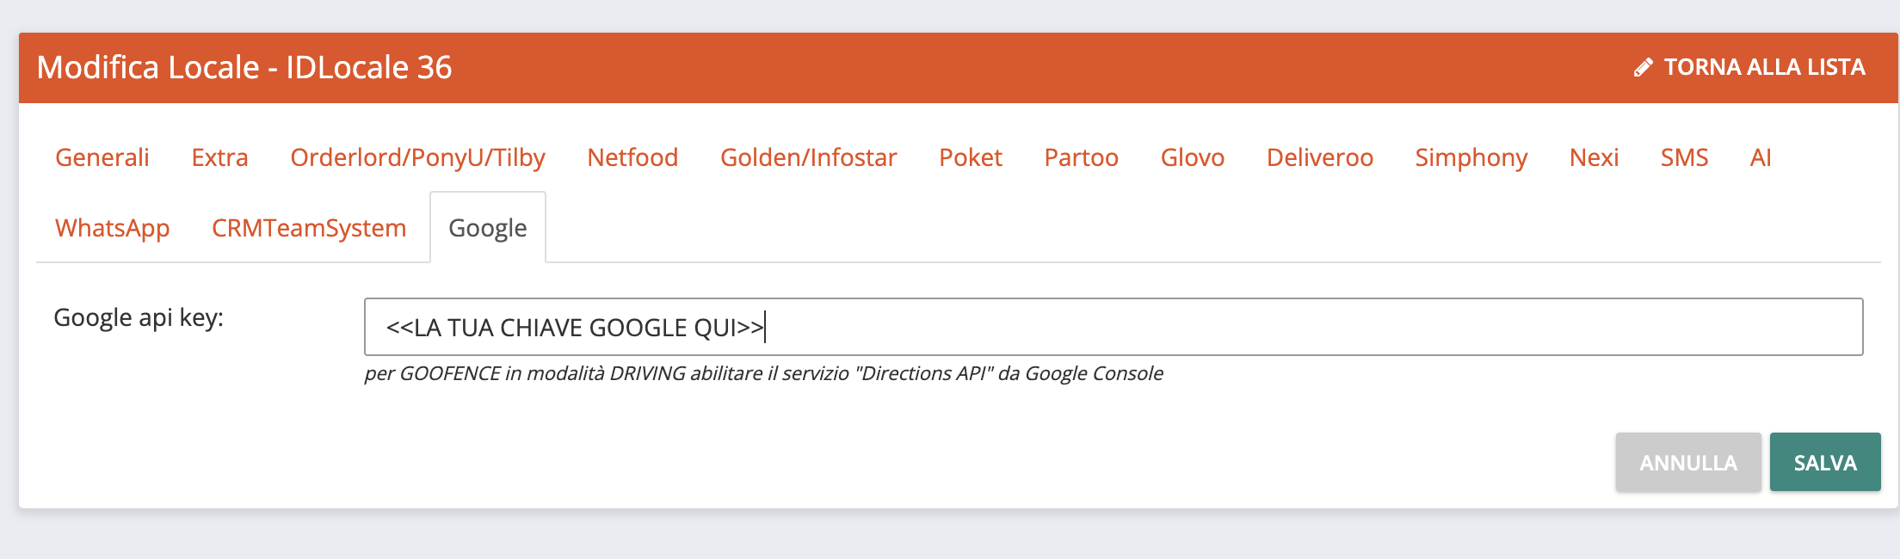The image size is (1900, 559).
Task: Click the pencil icon beside Torna alla lista
Action: pyautogui.click(x=1643, y=67)
